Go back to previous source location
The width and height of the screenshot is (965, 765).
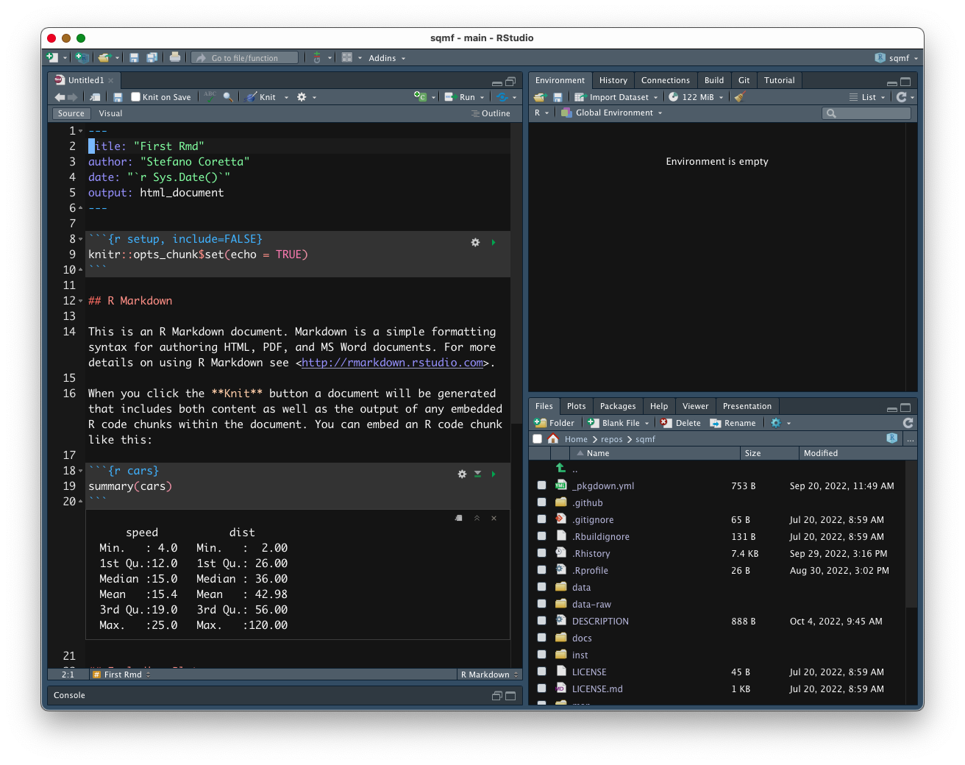tap(60, 97)
